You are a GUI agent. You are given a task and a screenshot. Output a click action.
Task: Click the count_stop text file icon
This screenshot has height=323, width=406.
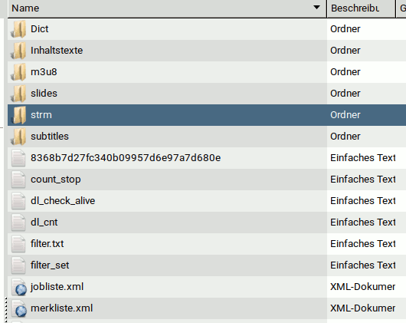click(18, 180)
